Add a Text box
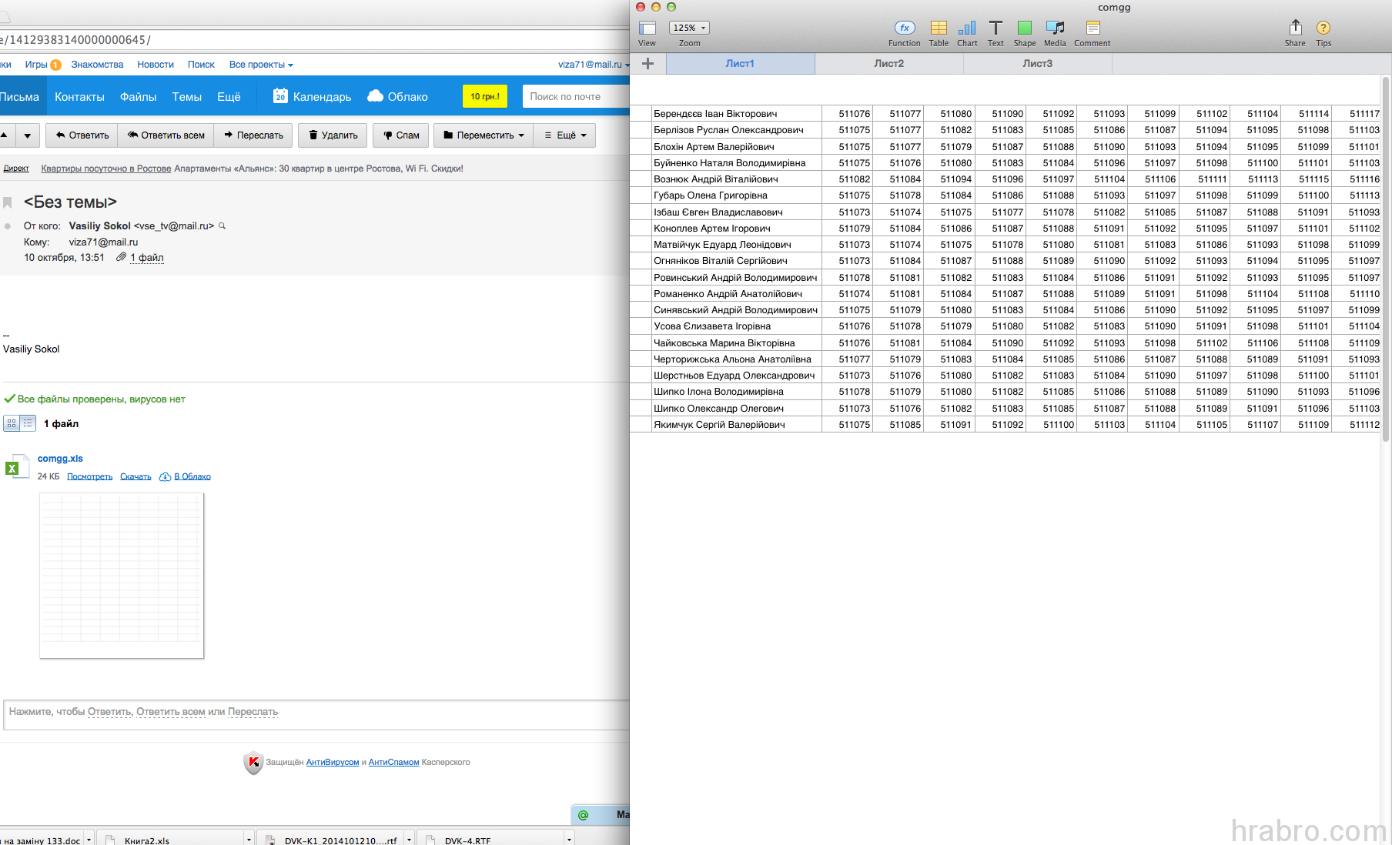The image size is (1392, 845). [x=995, y=28]
